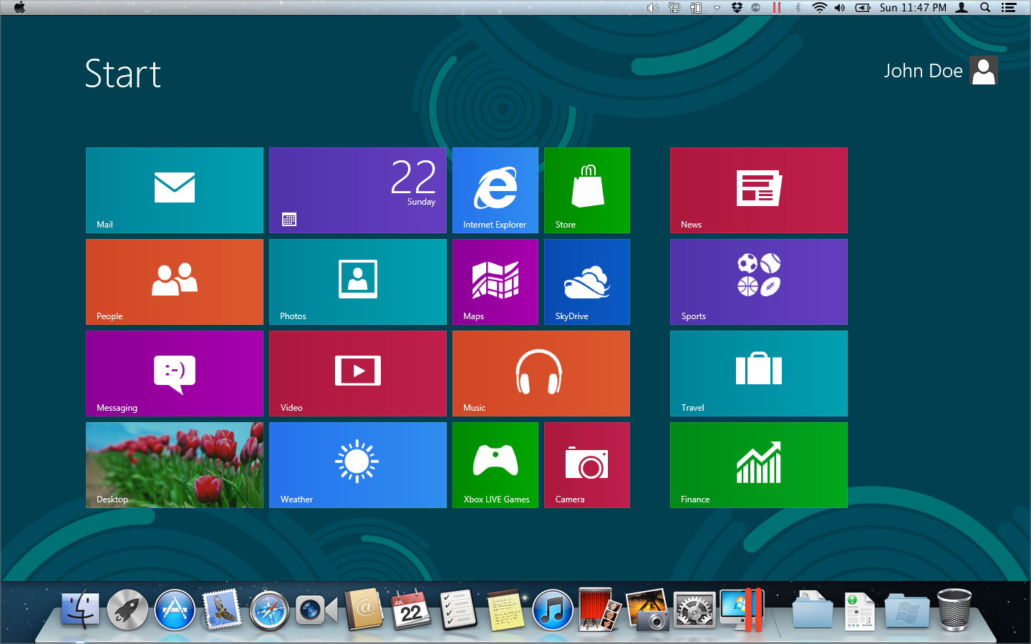
Task: Open the Calendar tile showing 22 Sunday
Action: tap(358, 190)
